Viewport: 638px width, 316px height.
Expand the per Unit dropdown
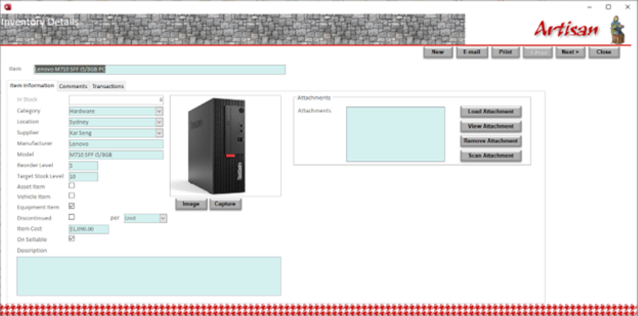(163, 218)
